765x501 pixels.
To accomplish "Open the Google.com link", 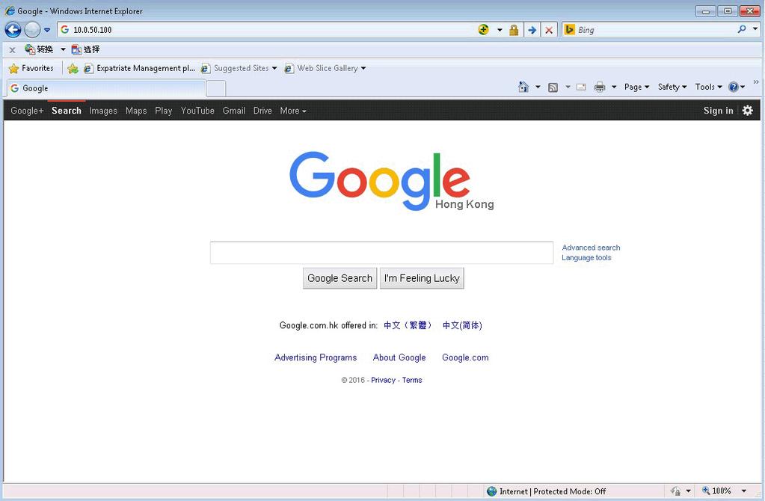I will [x=465, y=357].
